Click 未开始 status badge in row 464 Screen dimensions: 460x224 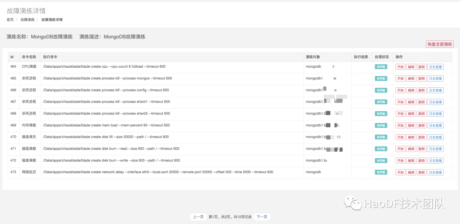point(381,67)
